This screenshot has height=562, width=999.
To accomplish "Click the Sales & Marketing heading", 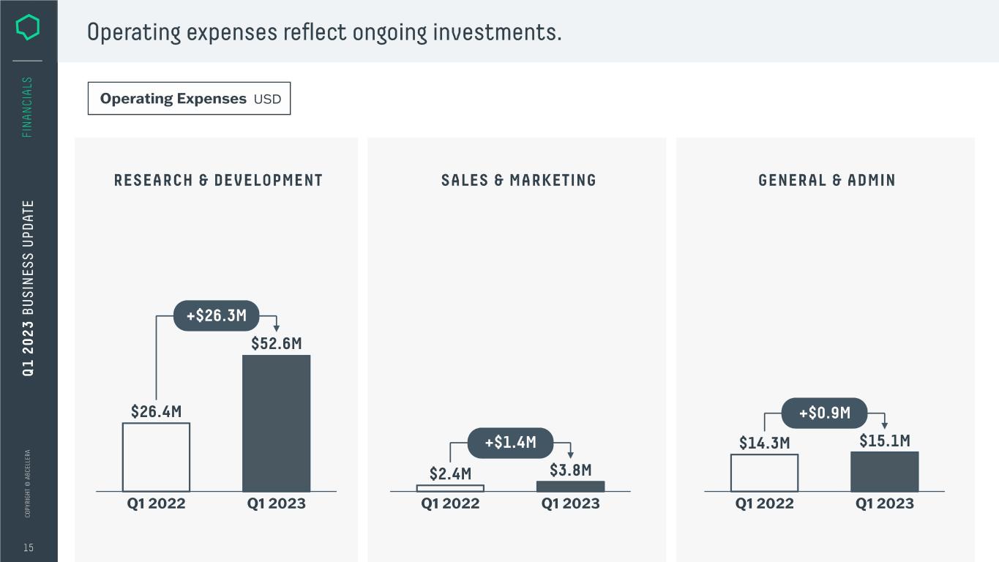I will 518,180.
